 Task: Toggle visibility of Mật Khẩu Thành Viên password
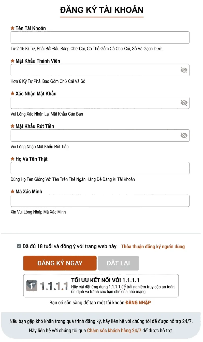(184, 70)
